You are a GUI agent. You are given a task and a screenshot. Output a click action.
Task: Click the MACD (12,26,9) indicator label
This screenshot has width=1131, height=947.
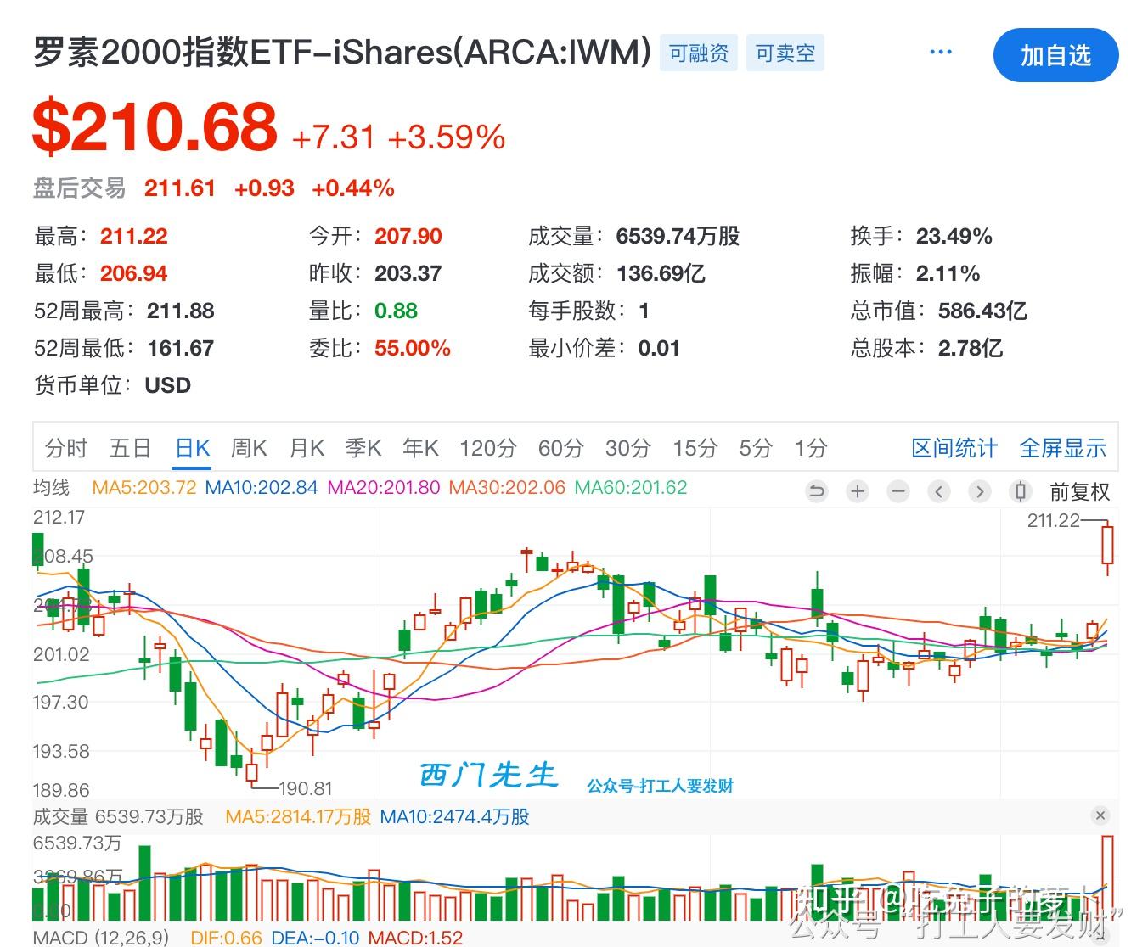[x=101, y=938]
